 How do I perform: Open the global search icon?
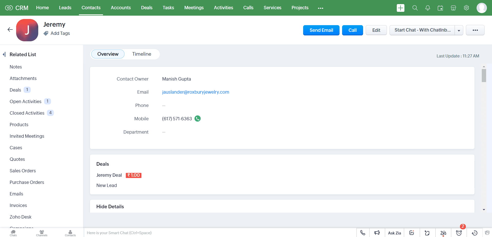[x=415, y=8]
